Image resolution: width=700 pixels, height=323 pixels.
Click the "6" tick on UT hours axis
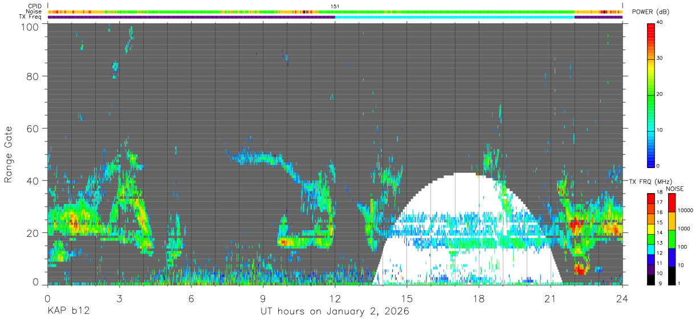coord(192,298)
